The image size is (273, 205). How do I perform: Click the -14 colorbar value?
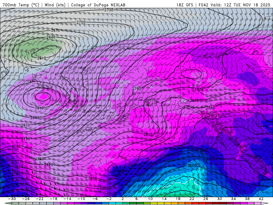67,199
